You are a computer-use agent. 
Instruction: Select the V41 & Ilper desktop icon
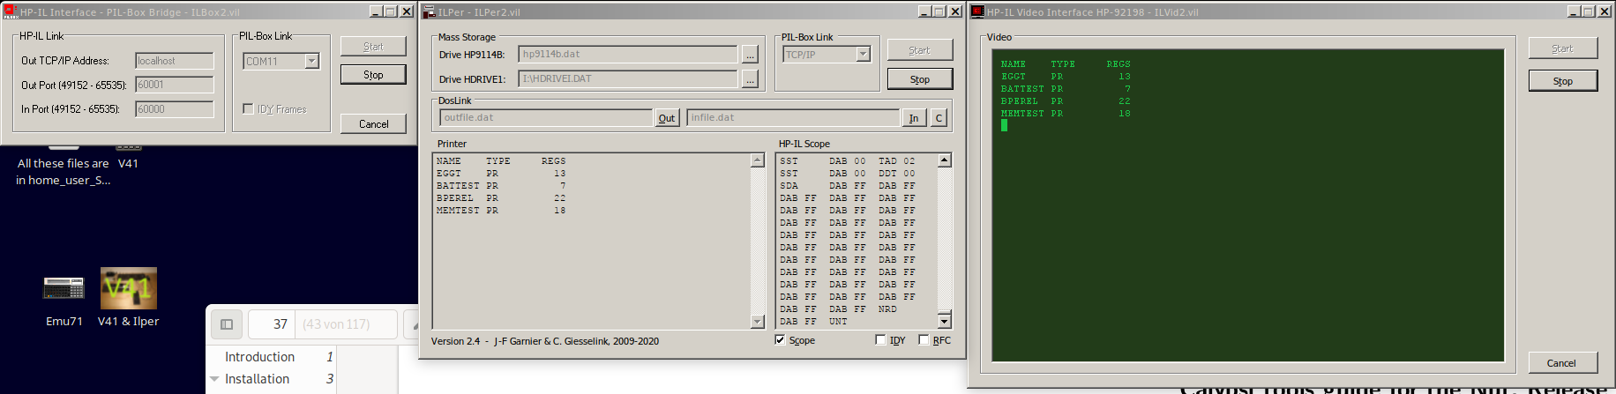click(128, 289)
